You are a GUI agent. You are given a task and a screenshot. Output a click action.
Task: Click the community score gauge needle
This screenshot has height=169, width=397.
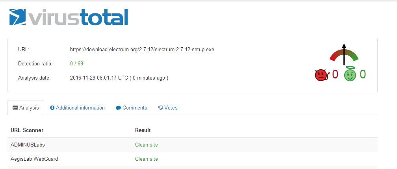tap(344, 54)
